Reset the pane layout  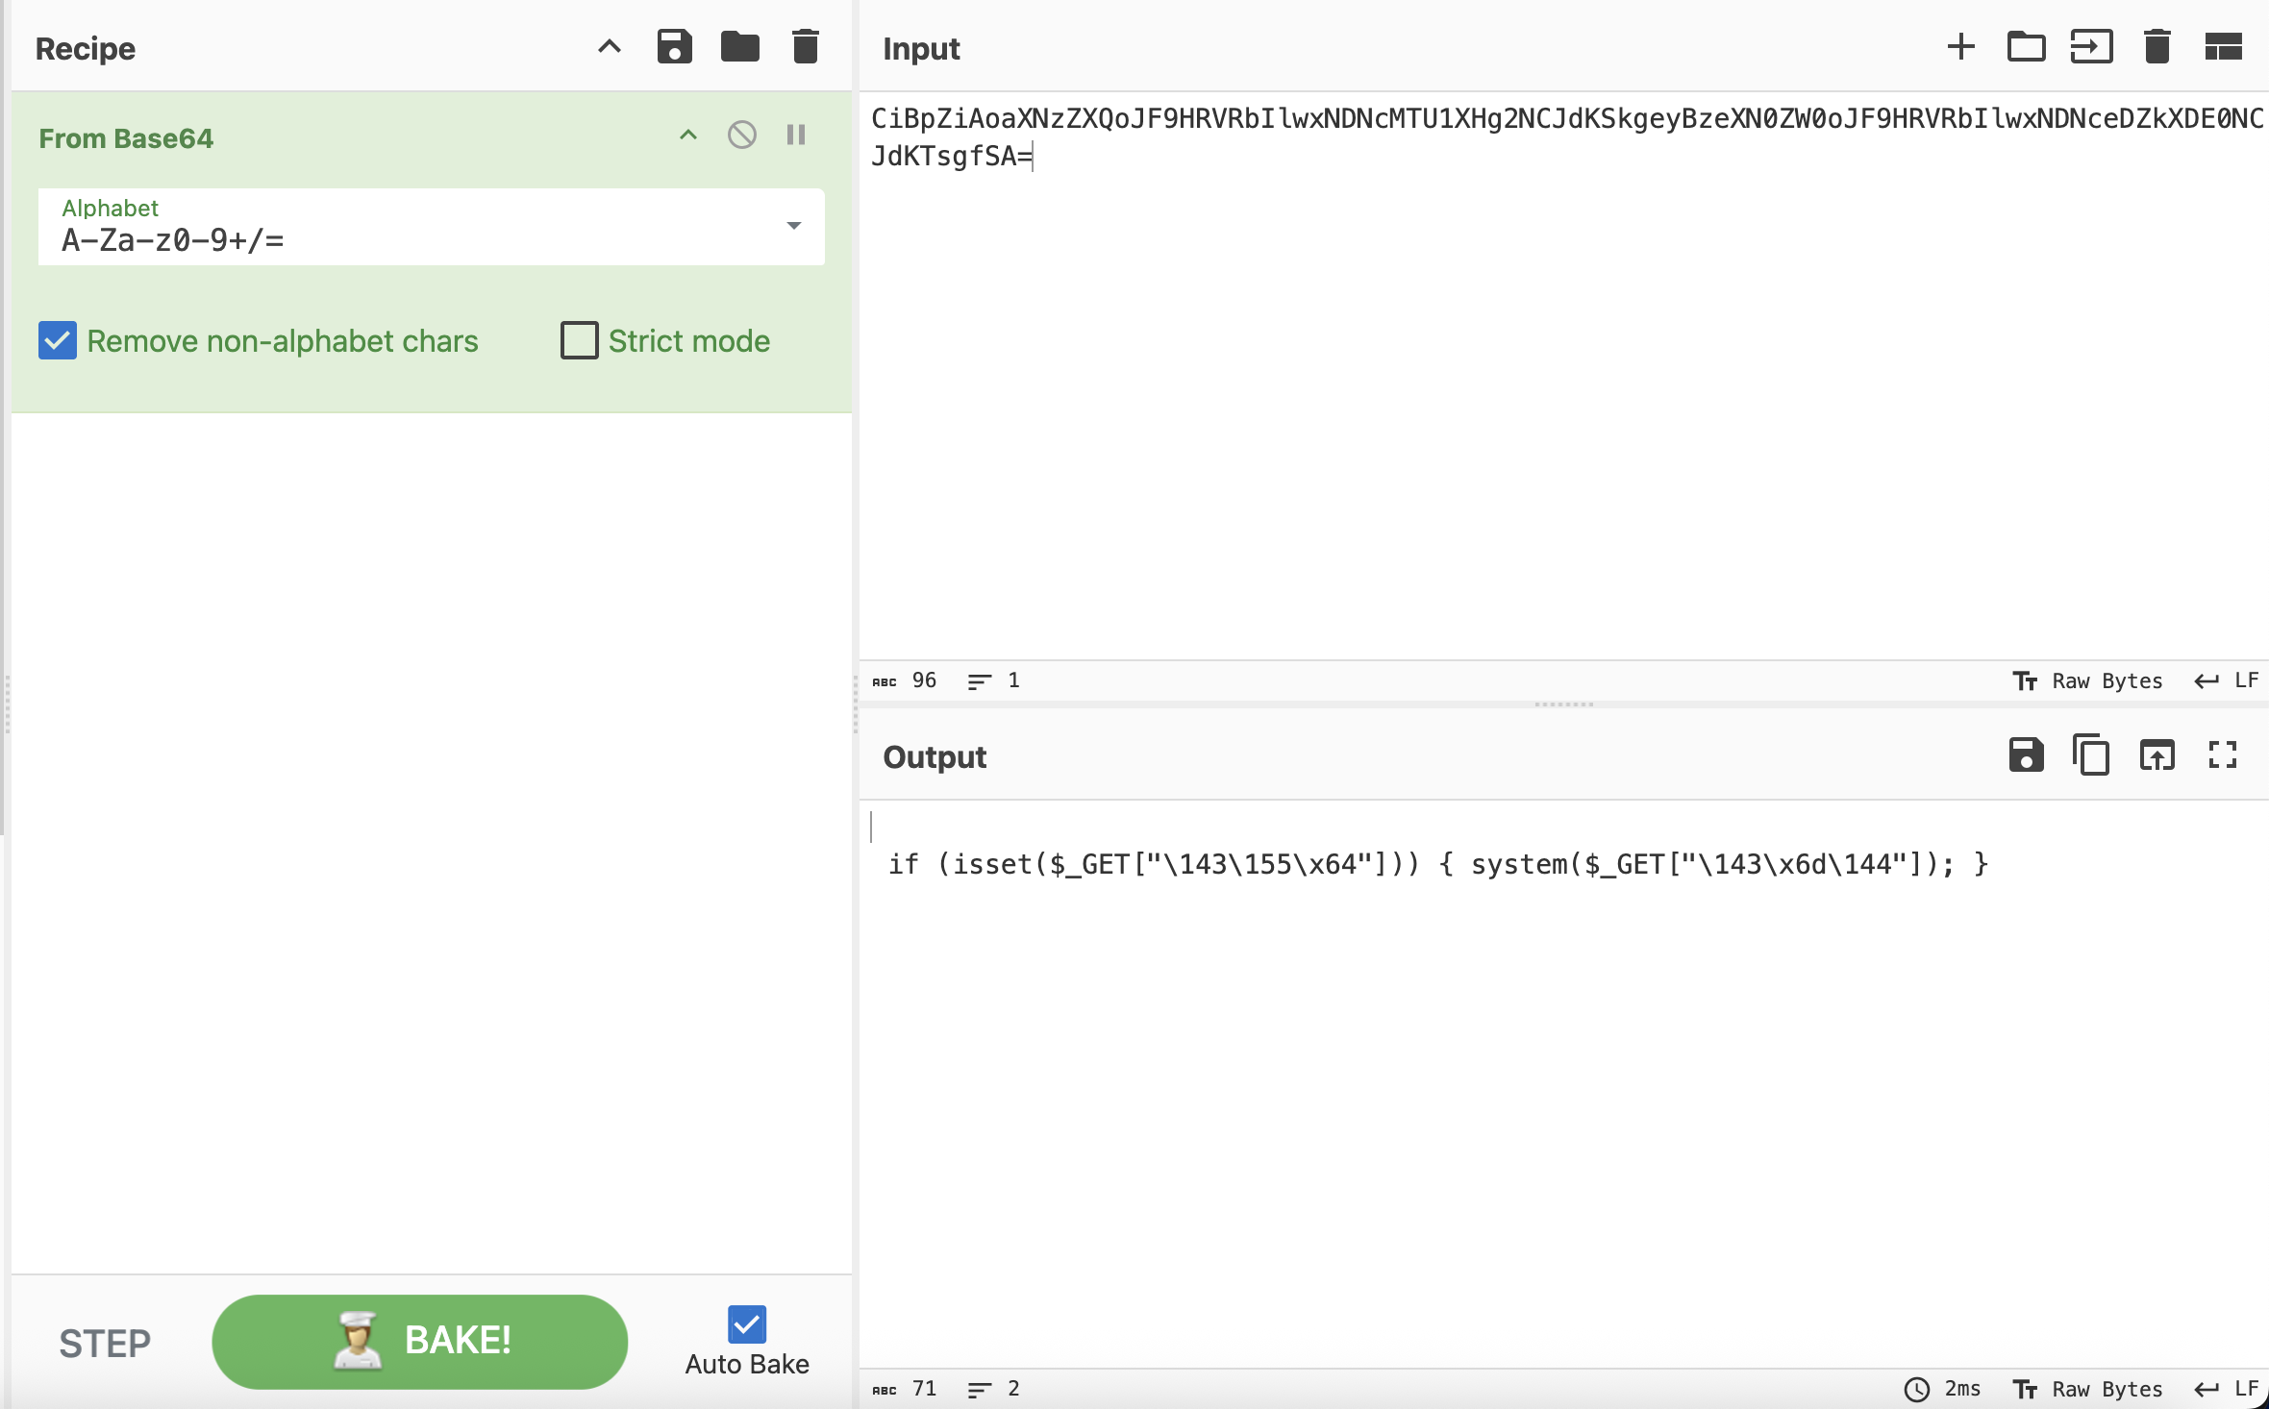(2223, 47)
